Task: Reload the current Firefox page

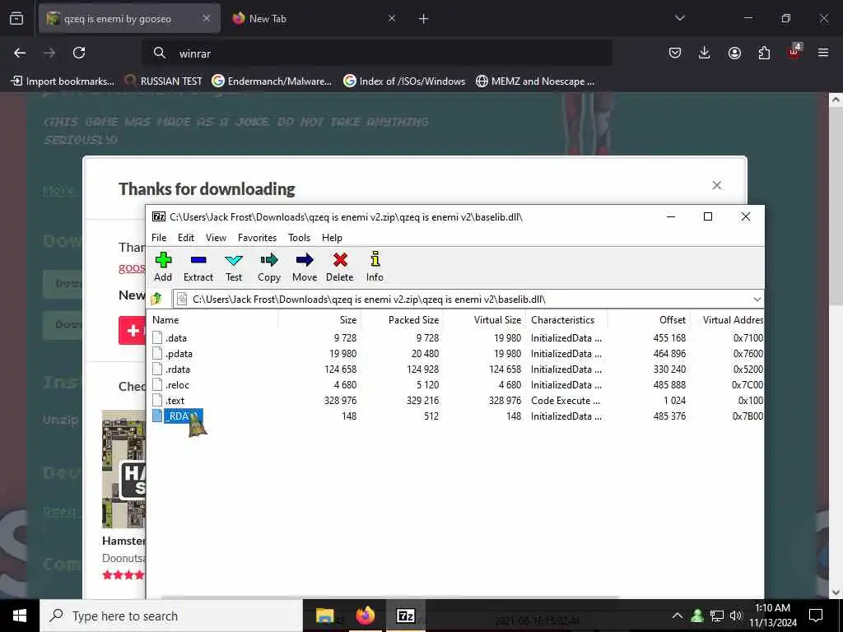Action: pos(79,53)
